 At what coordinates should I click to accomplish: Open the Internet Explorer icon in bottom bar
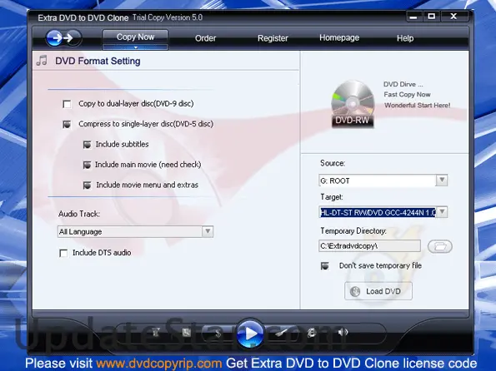tap(312, 332)
